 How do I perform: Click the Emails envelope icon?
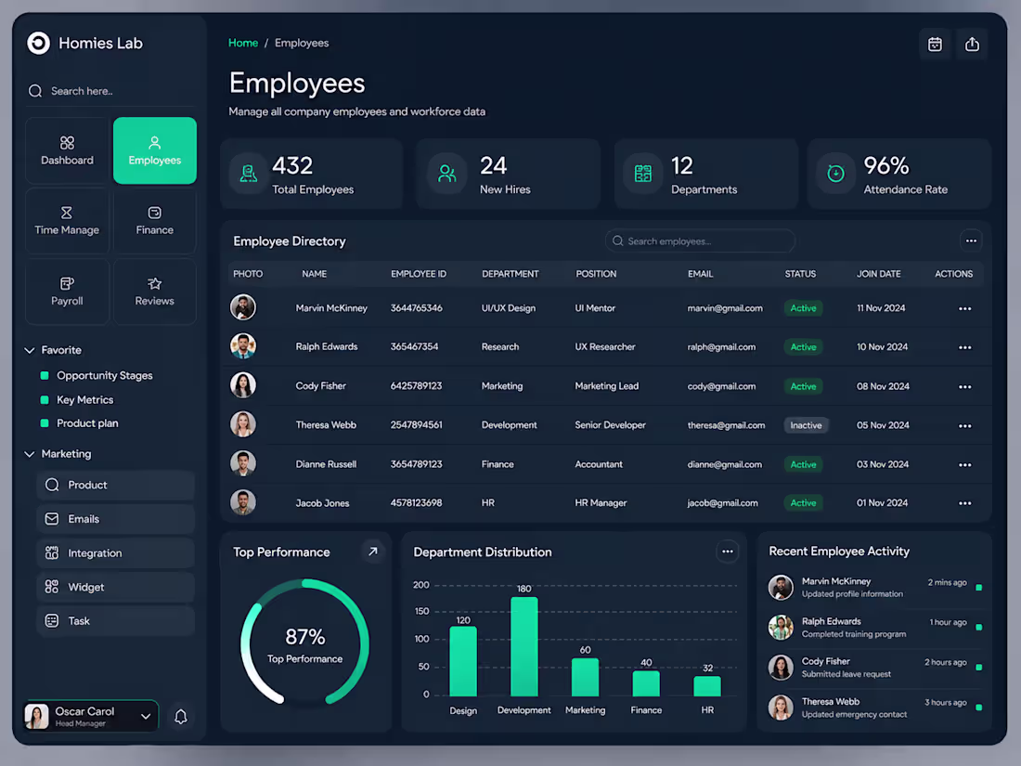pyautogui.click(x=52, y=519)
